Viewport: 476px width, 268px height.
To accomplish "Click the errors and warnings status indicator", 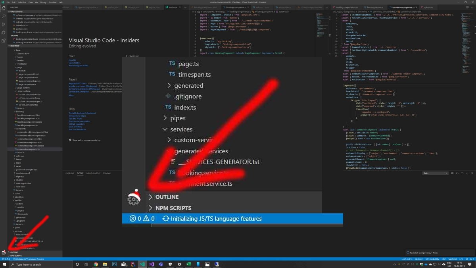I will 6,259.
